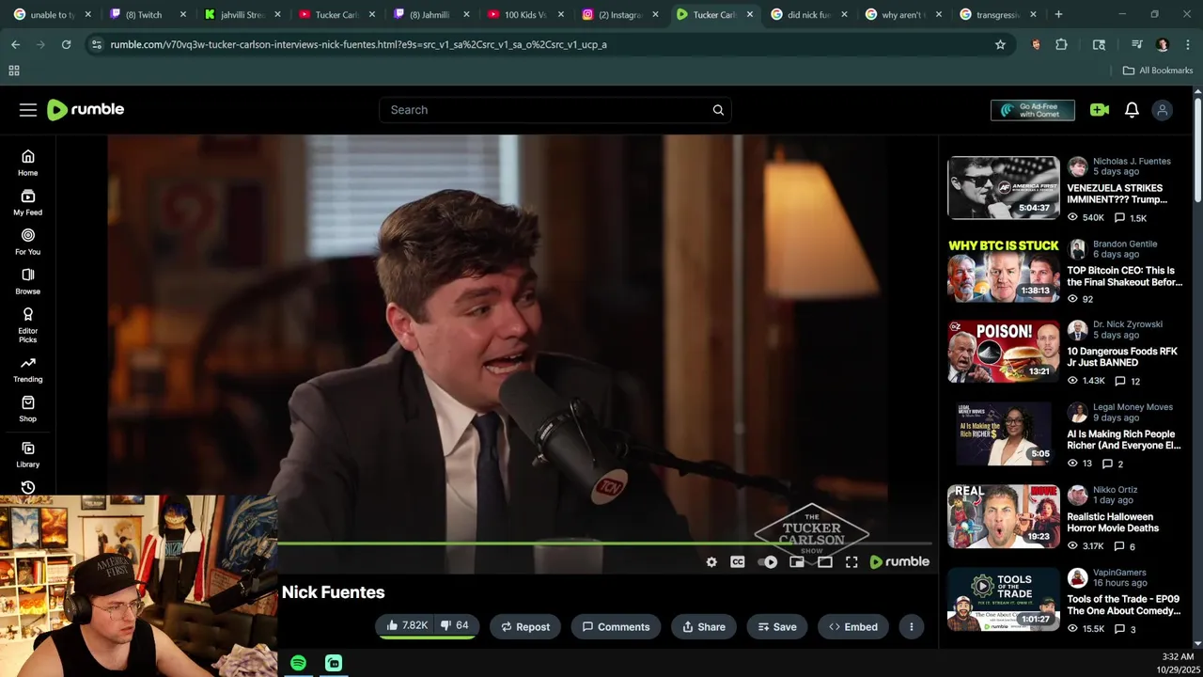Open the Nikko Ortiz channel link

point(1115,490)
